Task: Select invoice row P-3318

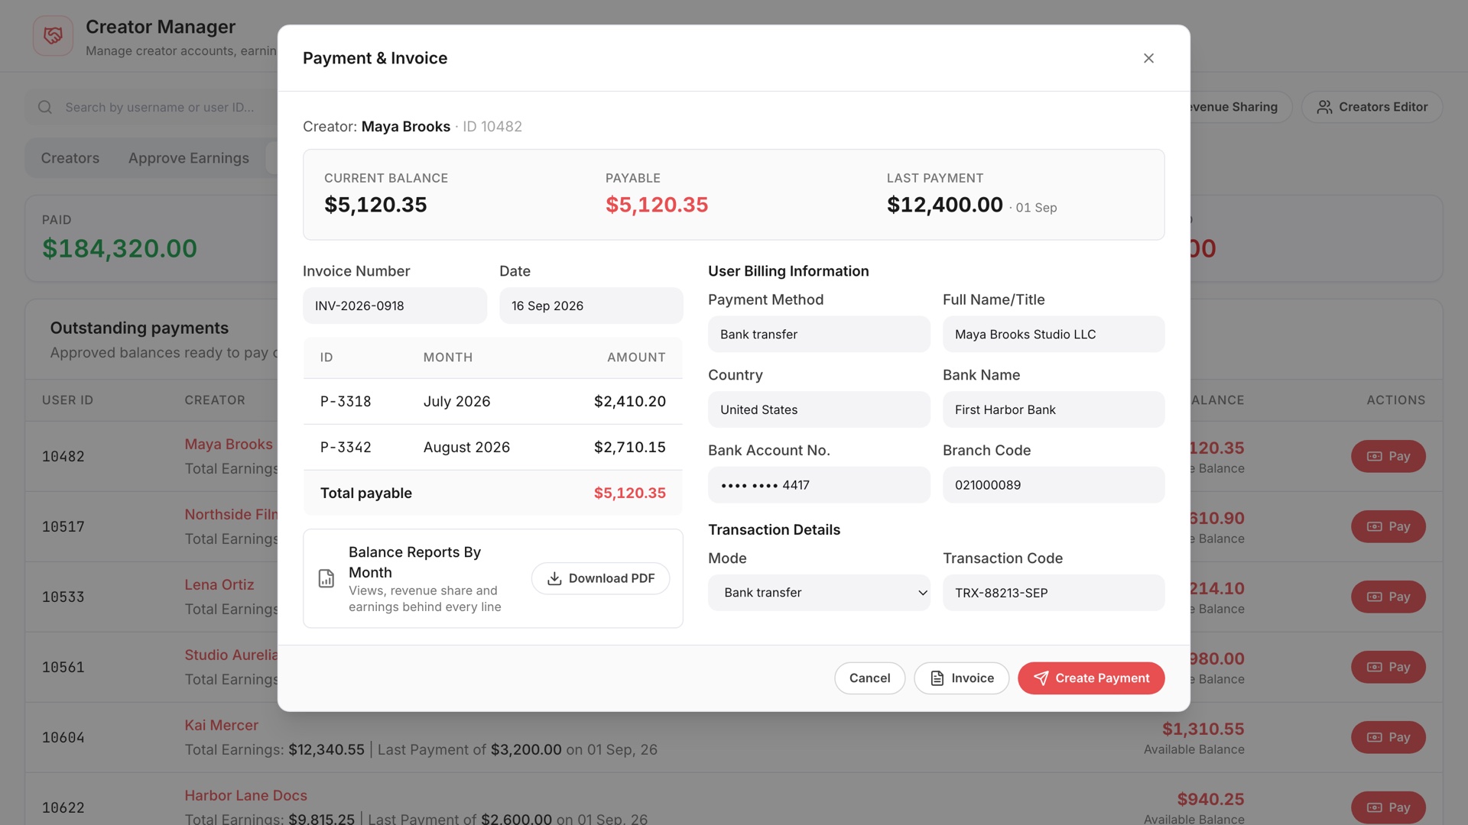Action: pos(492,401)
